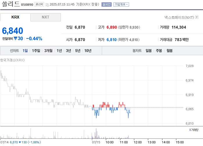Click the 한국거래소(KRX) chart label
Viewport: 203px width, 146px height.
12,60
